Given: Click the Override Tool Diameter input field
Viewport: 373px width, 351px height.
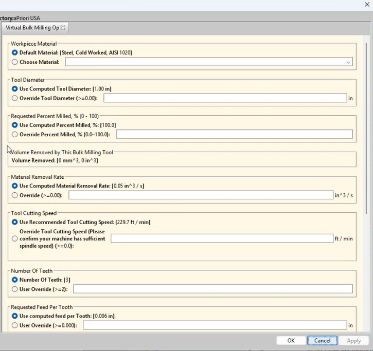Looking at the screenshot, I should (x=225, y=98).
